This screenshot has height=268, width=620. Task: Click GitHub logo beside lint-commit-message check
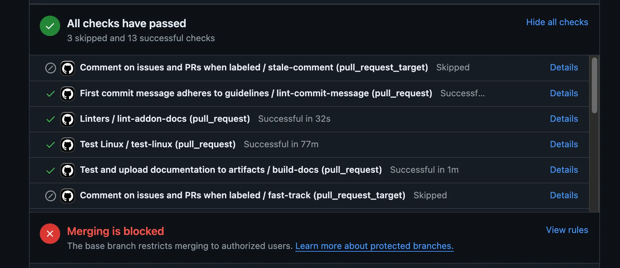[x=68, y=94]
